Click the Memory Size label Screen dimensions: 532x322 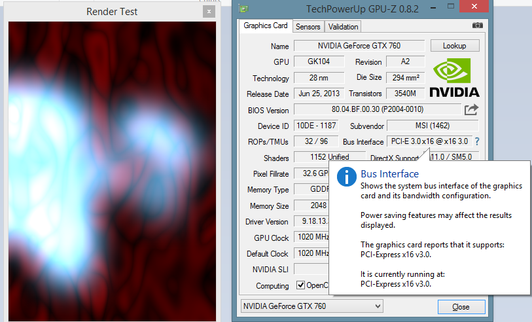pyautogui.click(x=269, y=206)
